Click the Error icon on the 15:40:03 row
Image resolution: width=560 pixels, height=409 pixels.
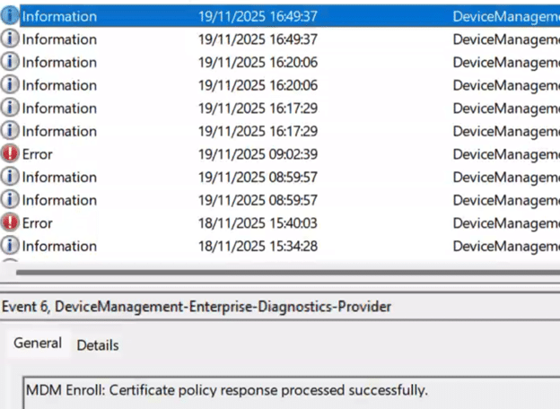coord(11,223)
